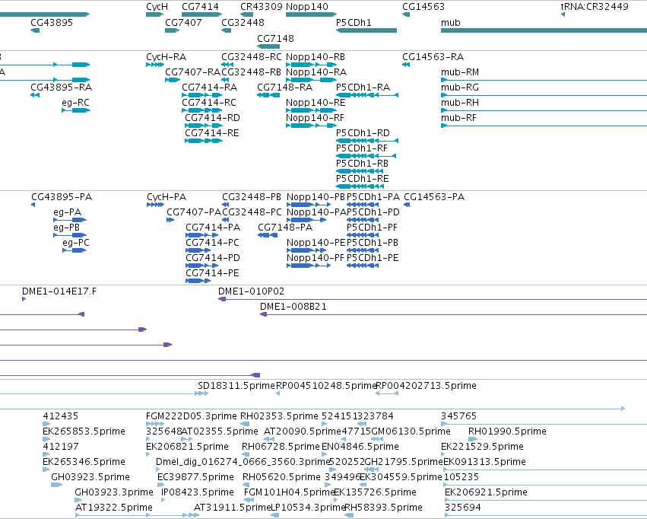
Task: Select the Nopp140-RA transcript label
Action: pyautogui.click(x=316, y=72)
